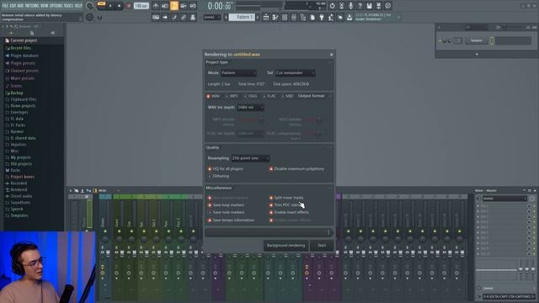Click the microphone recording icon
The image size is (539, 303).
[x=350, y=6]
